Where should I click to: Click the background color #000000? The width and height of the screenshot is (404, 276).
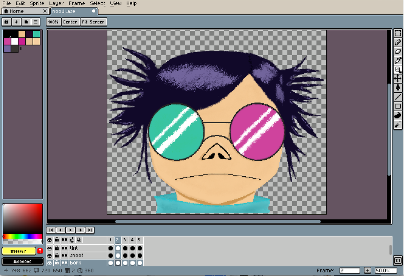tap(23, 262)
